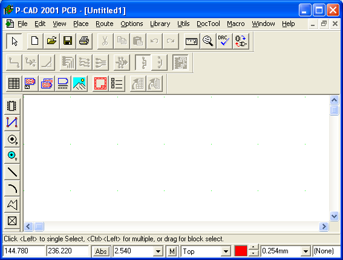Open the DocTool menu
Viewport: 343px width, 260px height.
point(208,24)
